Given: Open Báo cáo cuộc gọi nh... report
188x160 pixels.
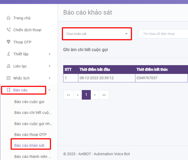Looking at the screenshot, I should [x=33, y=124].
